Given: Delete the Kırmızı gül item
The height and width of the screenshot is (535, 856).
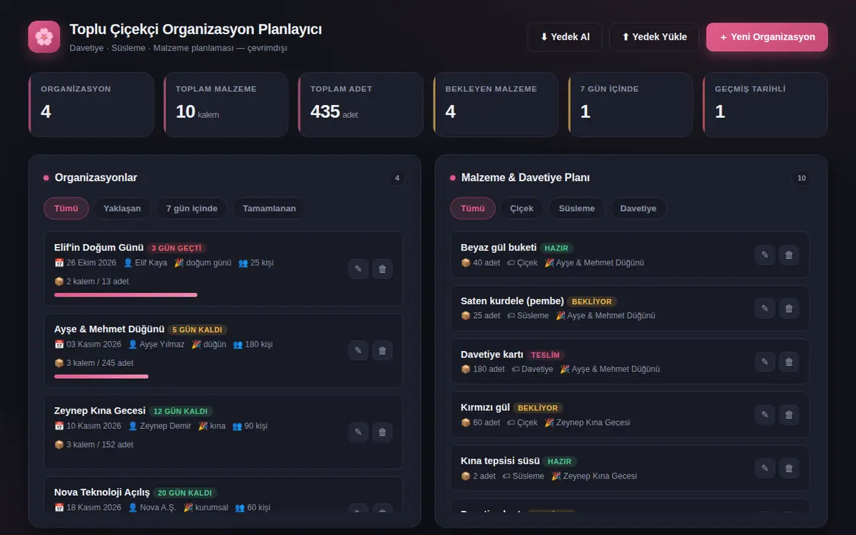Looking at the screenshot, I should 789,414.
